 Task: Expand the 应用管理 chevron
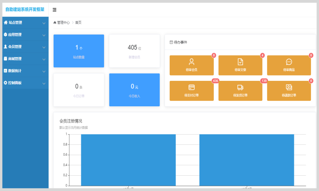pos(44,35)
